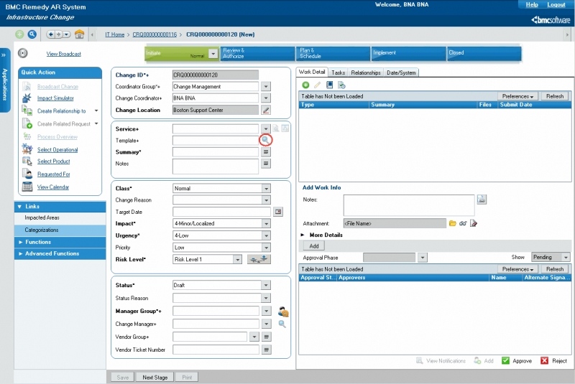Click the Change Manager search magnifier icon
The width and height of the screenshot is (575, 384).
[x=282, y=324]
